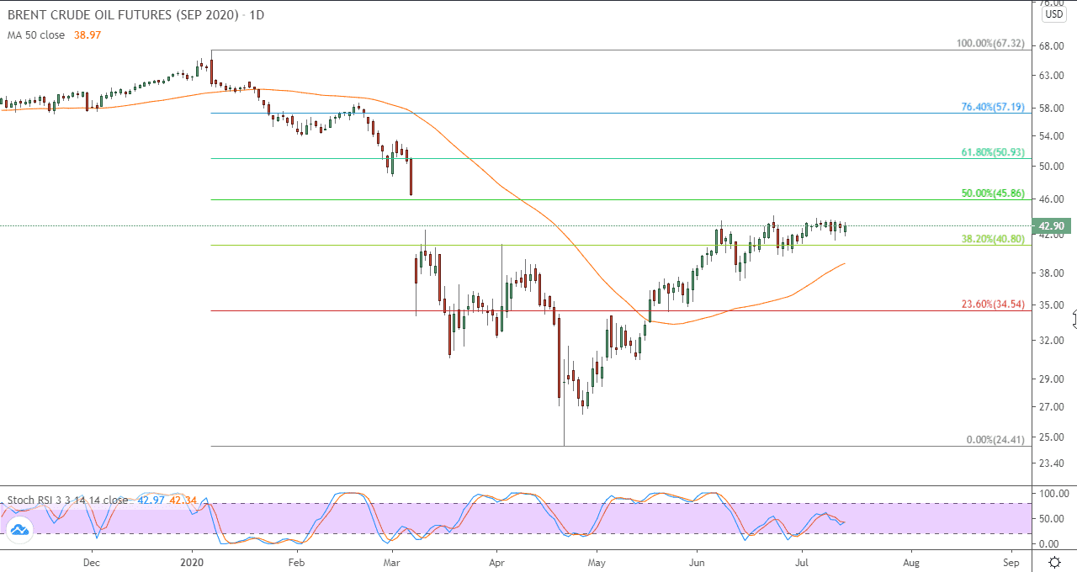Click the 100.00 Stoch RSI scale label

tap(1053, 494)
